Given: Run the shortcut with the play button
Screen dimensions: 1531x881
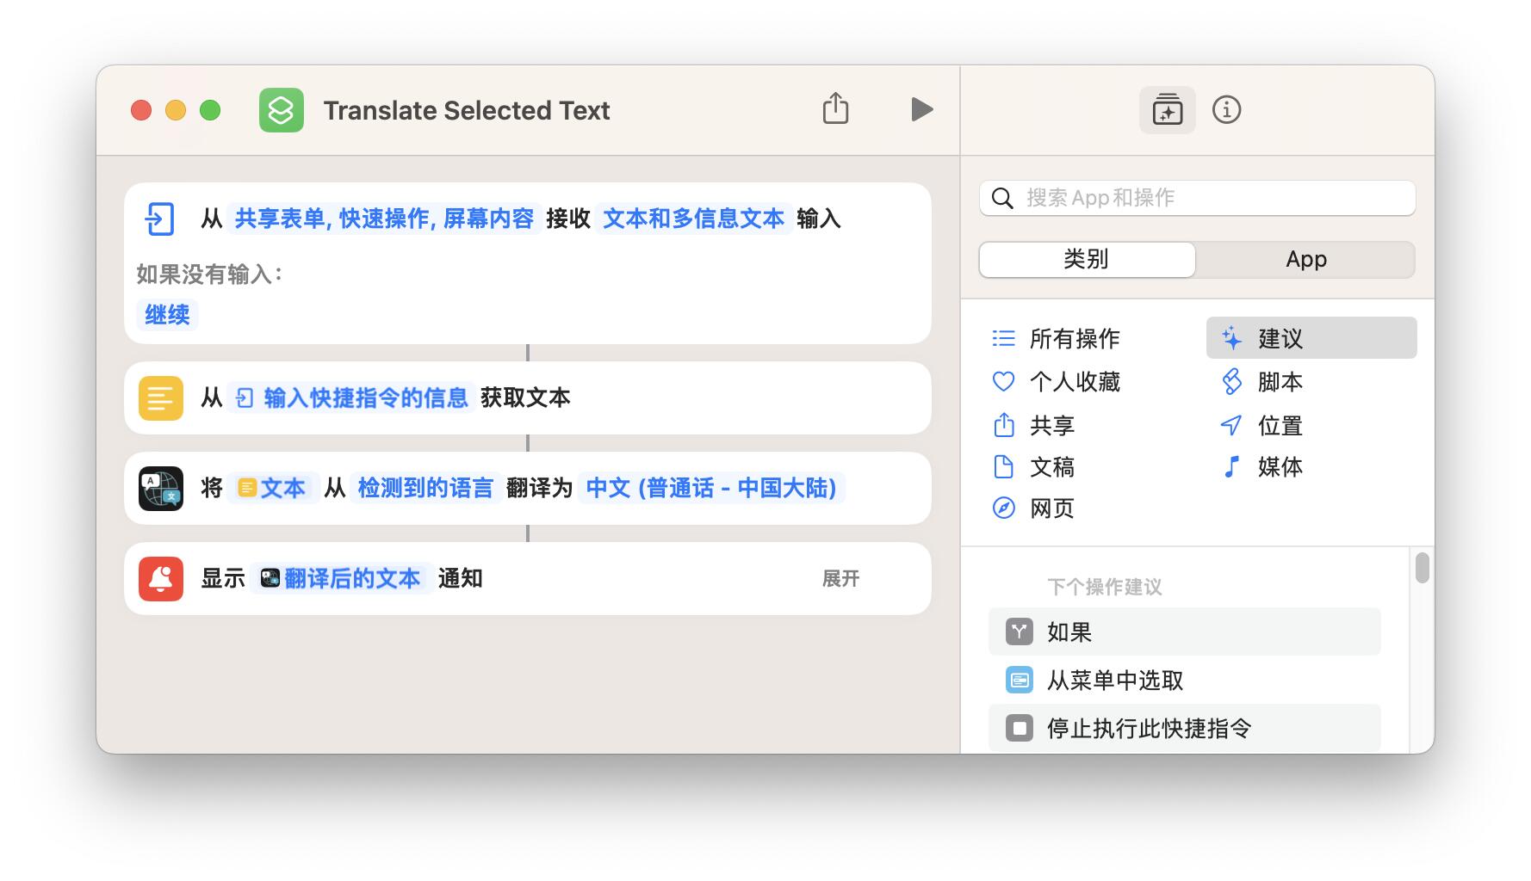Looking at the screenshot, I should (x=921, y=109).
